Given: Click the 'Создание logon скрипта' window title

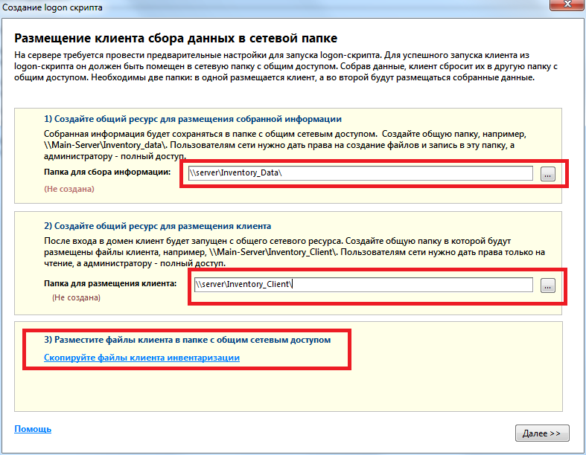Looking at the screenshot, I should pyautogui.click(x=52, y=7).
